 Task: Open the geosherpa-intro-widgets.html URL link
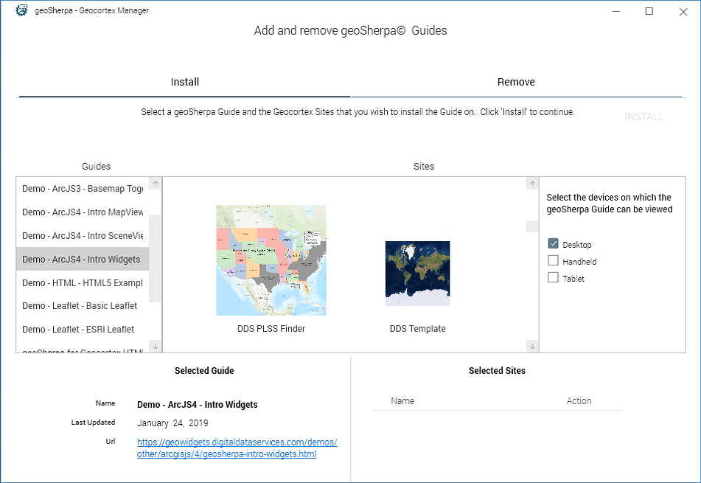point(237,448)
